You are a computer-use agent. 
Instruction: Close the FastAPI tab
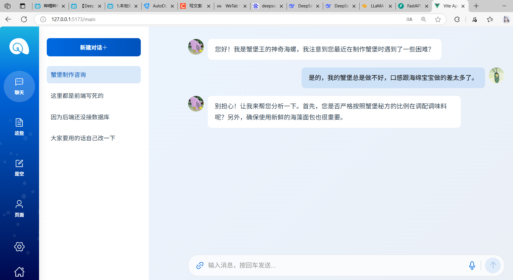tap(427, 6)
